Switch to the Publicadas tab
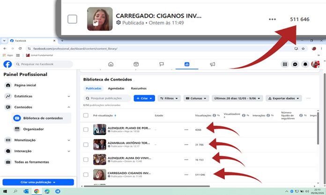 coord(94,88)
